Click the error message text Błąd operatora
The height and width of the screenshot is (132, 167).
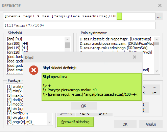pos(55,77)
